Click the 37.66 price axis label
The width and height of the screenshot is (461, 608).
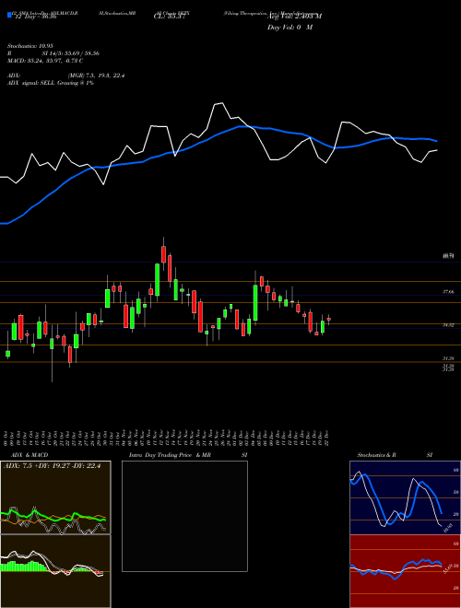point(449,292)
